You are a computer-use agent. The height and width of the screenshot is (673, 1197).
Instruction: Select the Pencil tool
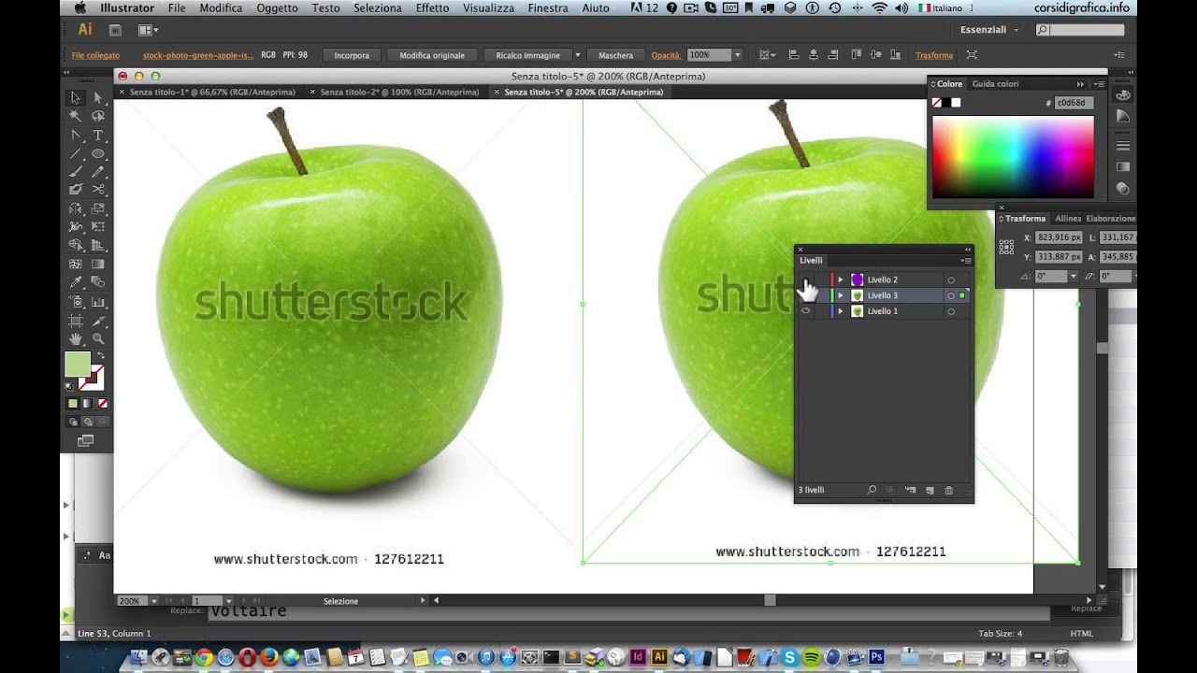[x=97, y=171]
